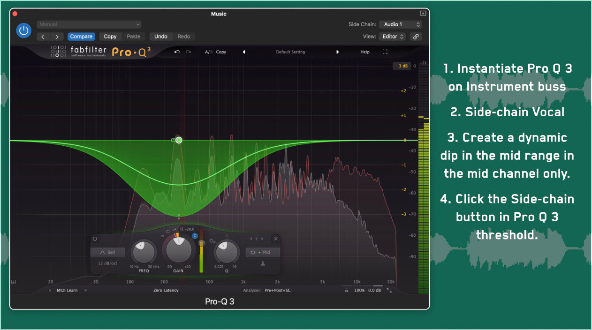Open the FabFilter Help menu
Viewport: 592px width, 330px height.
click(365, 52)
